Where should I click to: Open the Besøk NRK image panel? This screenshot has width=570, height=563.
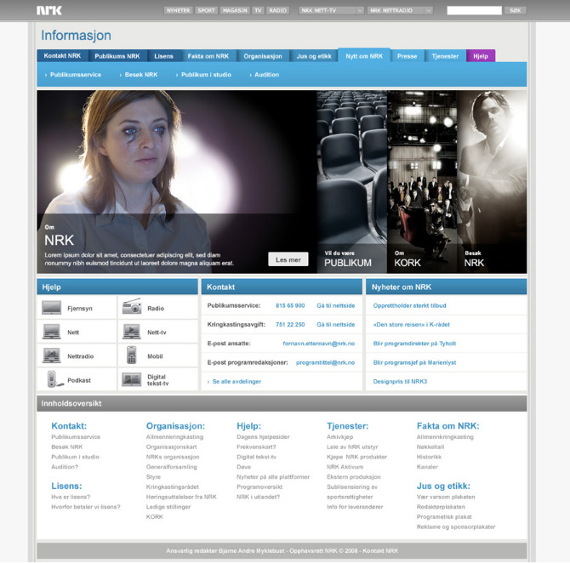(x=492, y=182)
